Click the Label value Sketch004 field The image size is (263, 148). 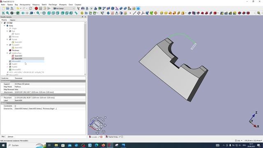[50, 100]
